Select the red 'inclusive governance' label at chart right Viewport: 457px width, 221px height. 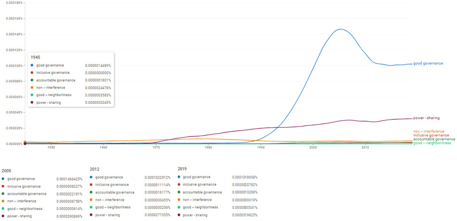coord(431,135)
